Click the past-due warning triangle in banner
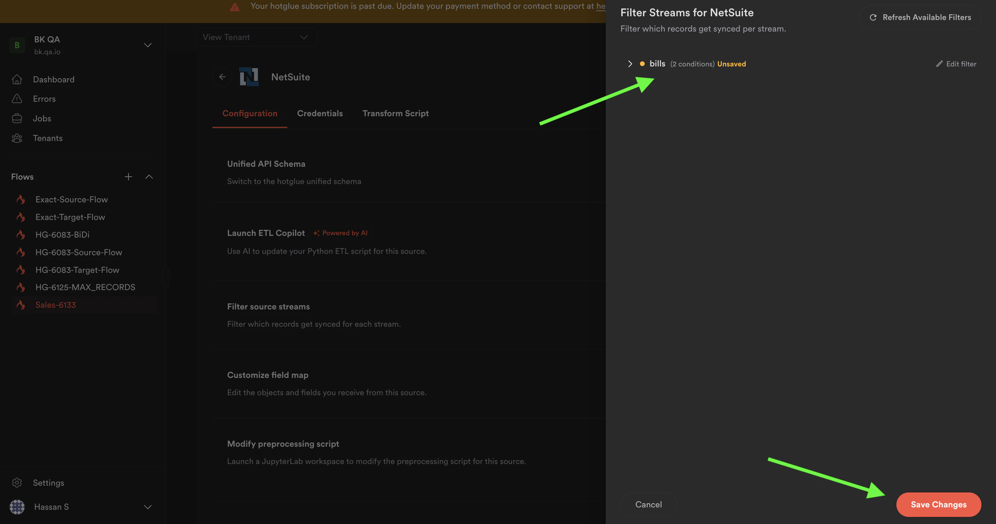The height and width of the screenshot is (524, 996). point(235,6)
